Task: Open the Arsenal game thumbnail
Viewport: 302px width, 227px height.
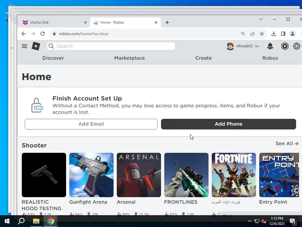Action: (139, 175)
